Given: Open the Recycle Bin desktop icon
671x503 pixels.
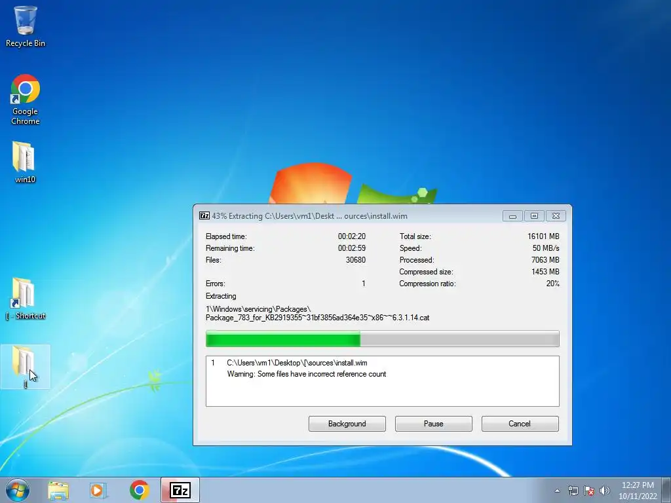Looking at the screenshot, I should (x=26, y=26).
